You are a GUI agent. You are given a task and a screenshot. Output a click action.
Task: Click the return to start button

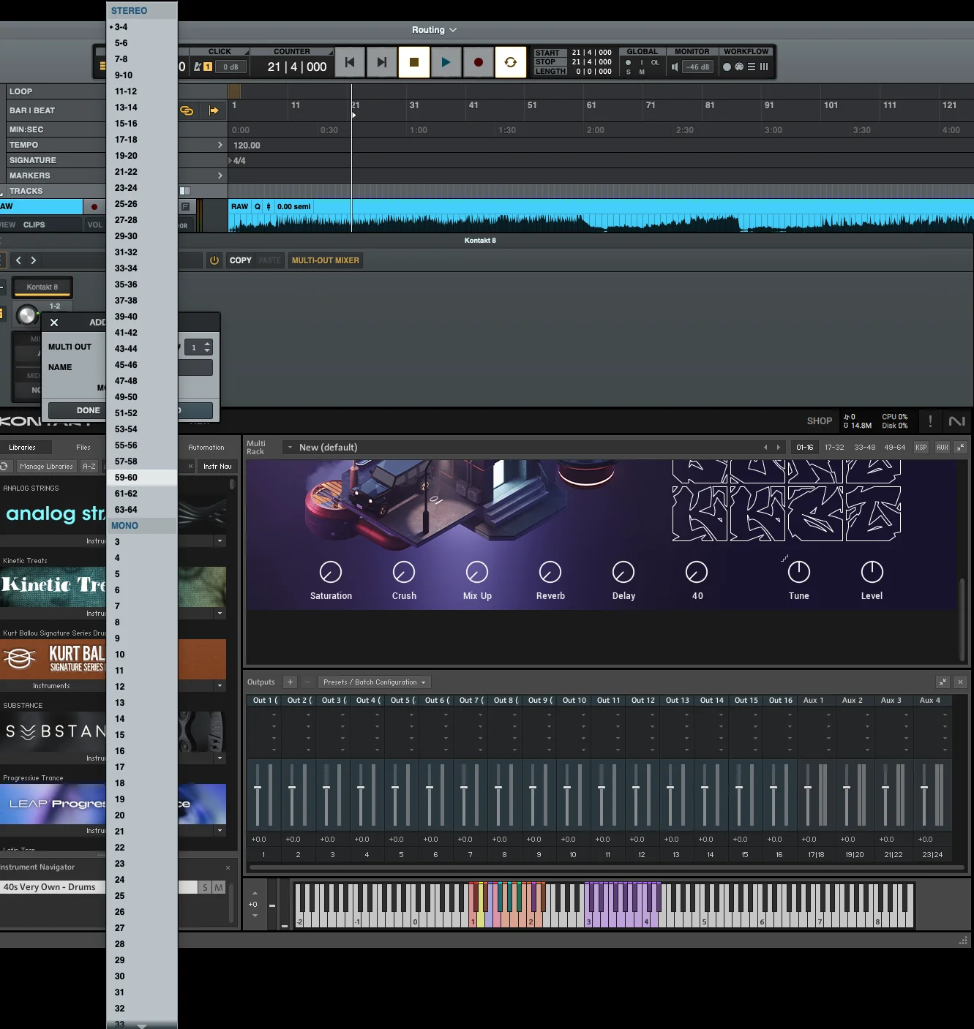pos(349,63)
